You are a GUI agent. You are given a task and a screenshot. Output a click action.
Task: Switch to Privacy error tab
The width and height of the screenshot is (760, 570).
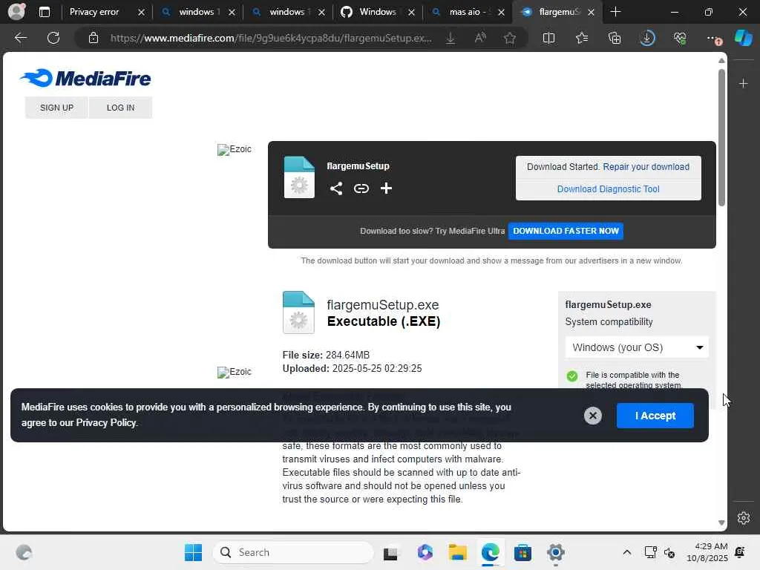tap(94, 12)
